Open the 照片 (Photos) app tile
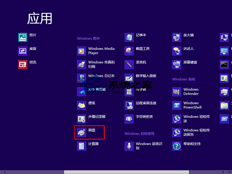Screen dimensions: 232x174 (23, 38)
